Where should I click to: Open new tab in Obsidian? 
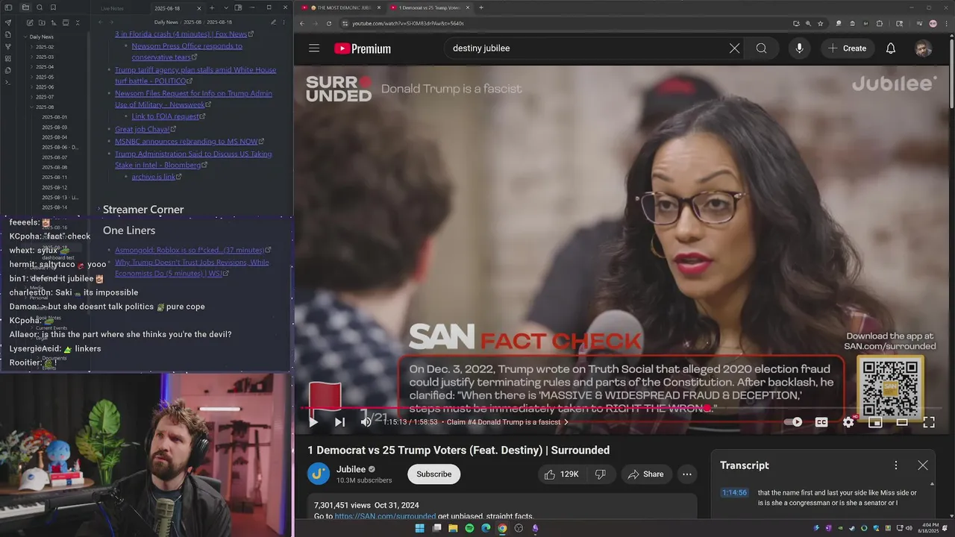213,7
